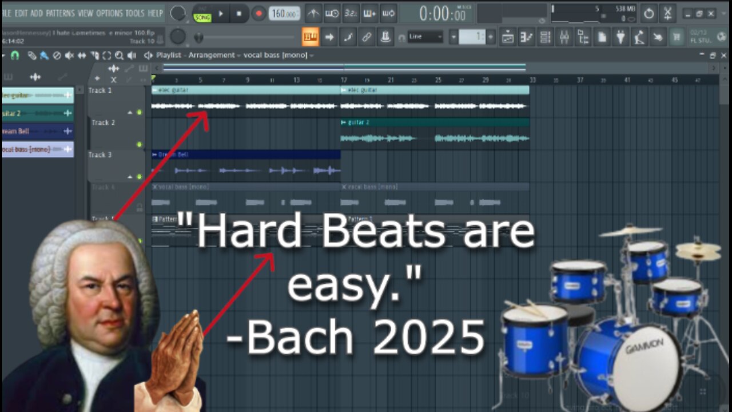Image resolution: width=732 pixels, height=412 pixels.
Task: Open the vocal bass [mono] clip dropdown
Action: pos(279,56)
